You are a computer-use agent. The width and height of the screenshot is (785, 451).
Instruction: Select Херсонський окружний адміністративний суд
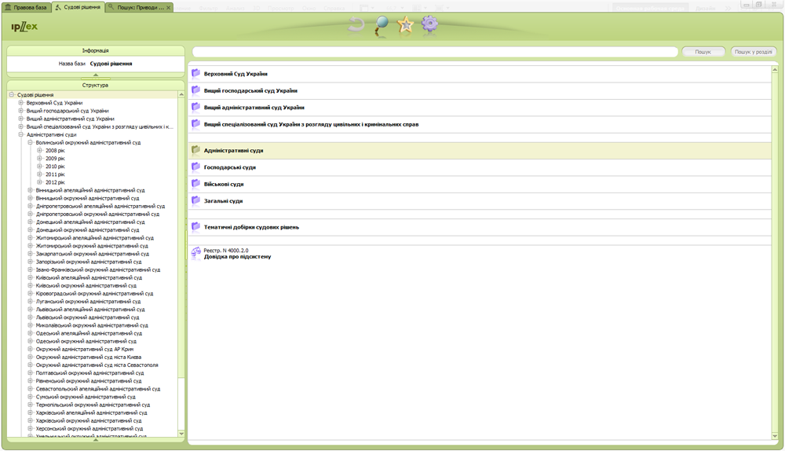89,429
